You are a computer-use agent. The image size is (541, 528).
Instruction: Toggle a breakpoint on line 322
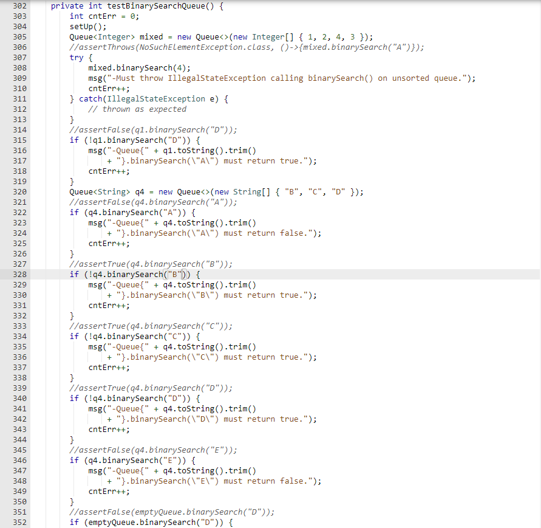[x=19, y=212]
